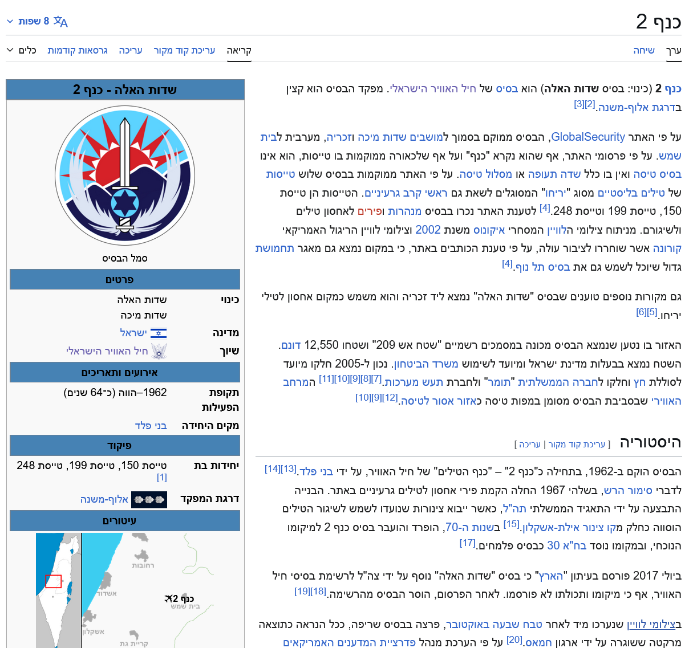Open the שדות מיכה link
The height and width of the screenshot is (648, 693).
[x=382, y=137]
